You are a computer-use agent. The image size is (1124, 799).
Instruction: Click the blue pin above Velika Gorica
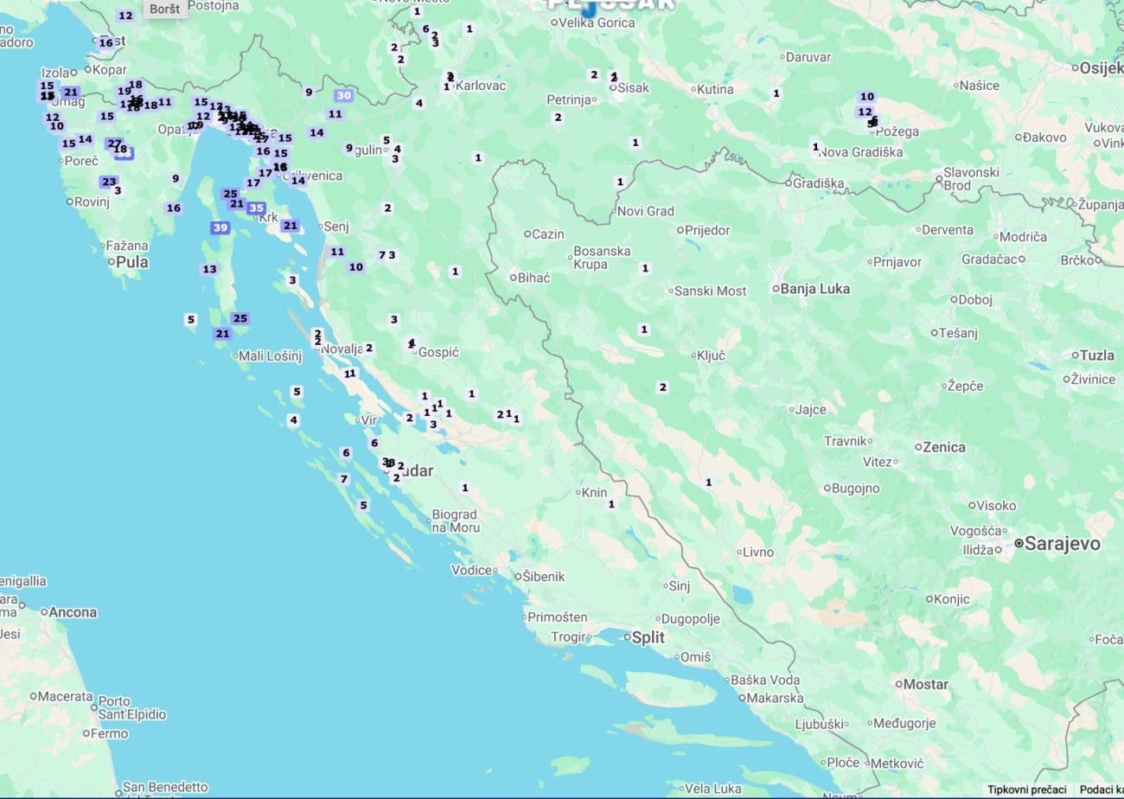[x=589, y=9]
